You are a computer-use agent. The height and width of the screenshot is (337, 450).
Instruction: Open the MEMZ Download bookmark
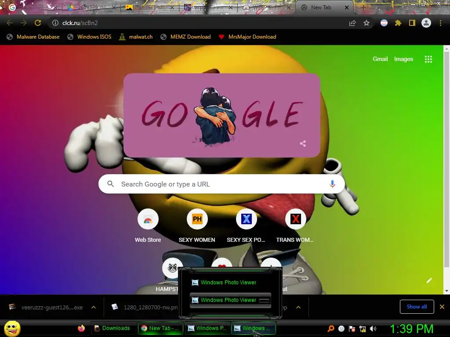click(186, 37)
